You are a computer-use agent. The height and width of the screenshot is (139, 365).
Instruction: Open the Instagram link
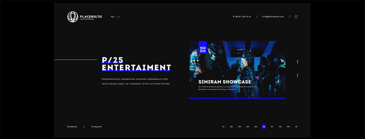tap(97, 127)
